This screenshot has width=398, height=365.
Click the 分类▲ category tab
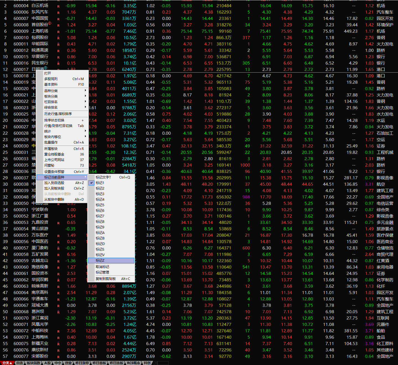7,363
